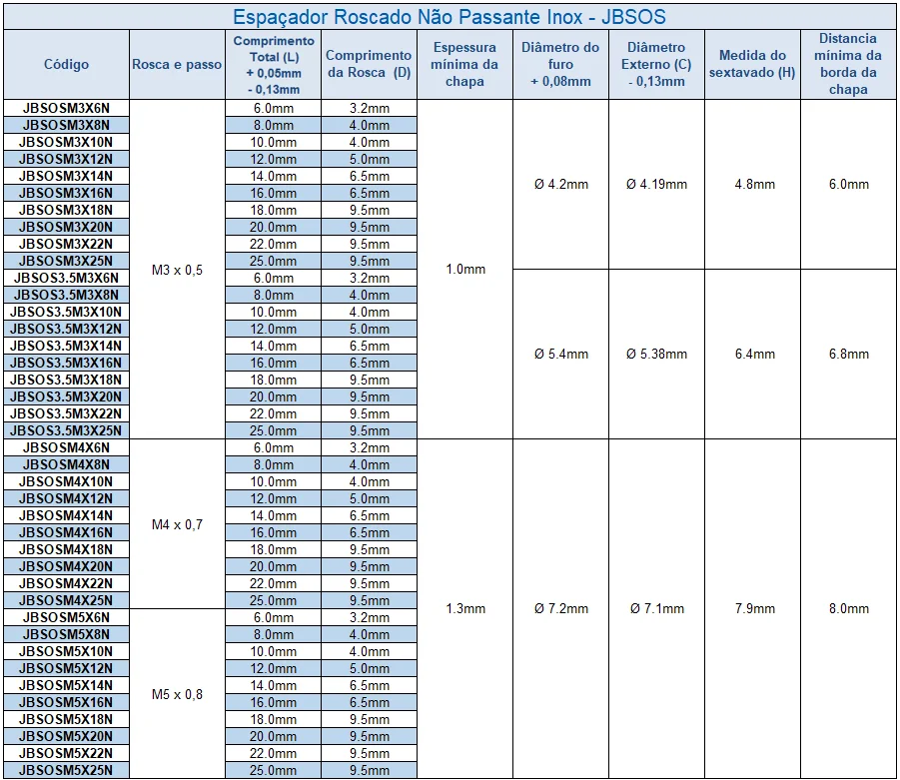Select the 'Ø 4.2mm' hole diameter cell
Image resolution: width=900 pixels, height=780 pixels.
560,184
